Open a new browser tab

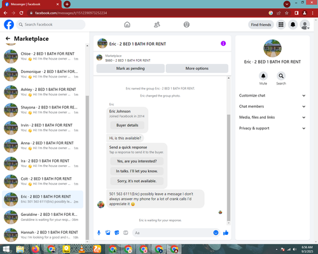tap(67, 4)
